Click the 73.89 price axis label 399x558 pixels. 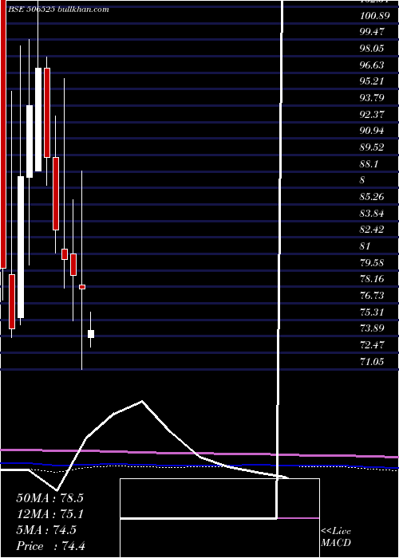click(372, 328)
